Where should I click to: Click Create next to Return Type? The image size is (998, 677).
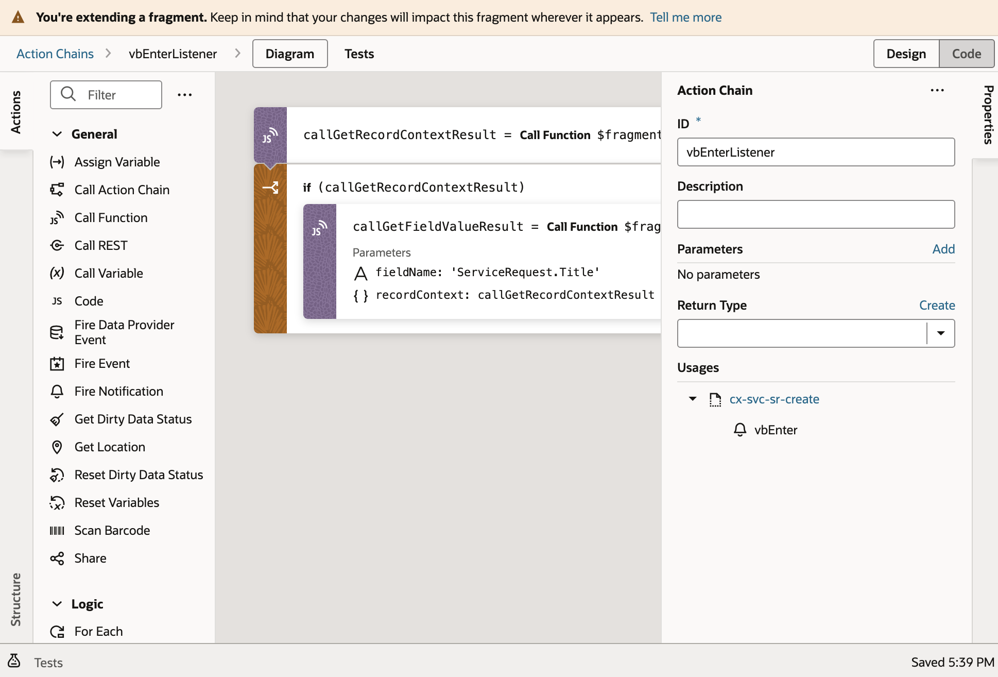click(x=937, y=306)
